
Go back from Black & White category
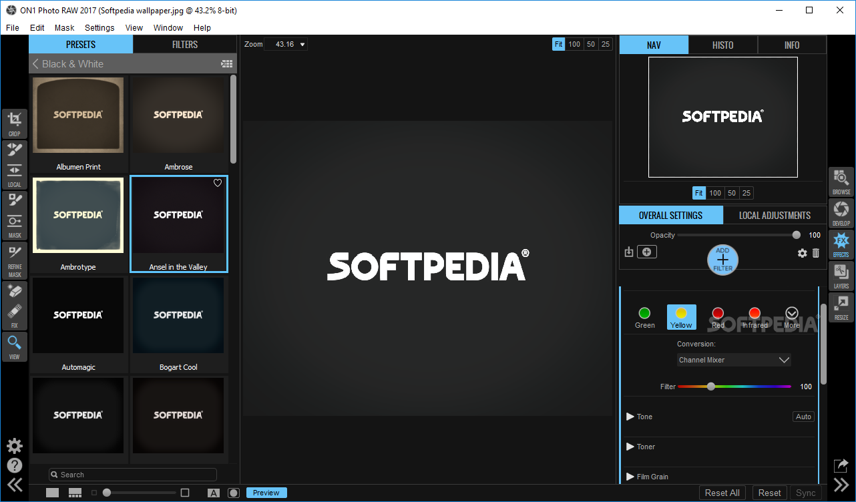(35, 64)
